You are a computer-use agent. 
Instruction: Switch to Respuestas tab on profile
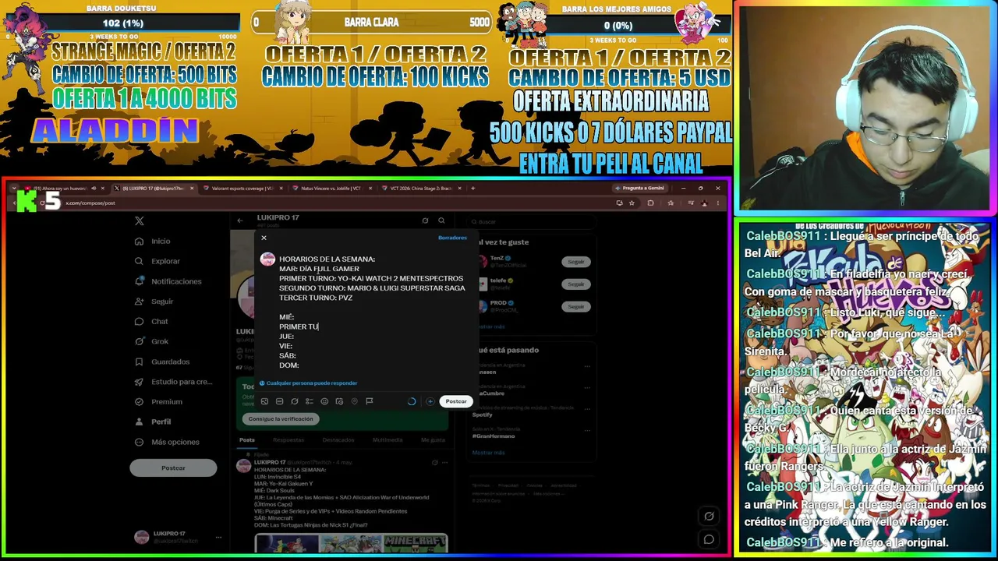pyautogui.click(x=288, y=440)
